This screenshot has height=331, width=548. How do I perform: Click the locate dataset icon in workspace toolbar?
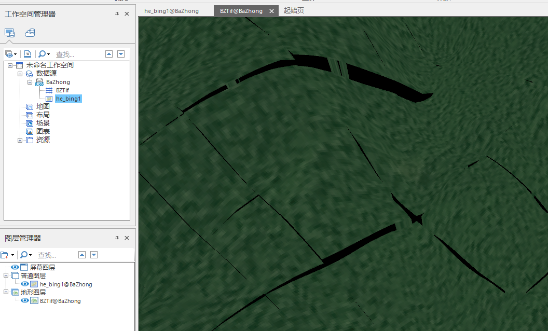click(x=28, y=54)
